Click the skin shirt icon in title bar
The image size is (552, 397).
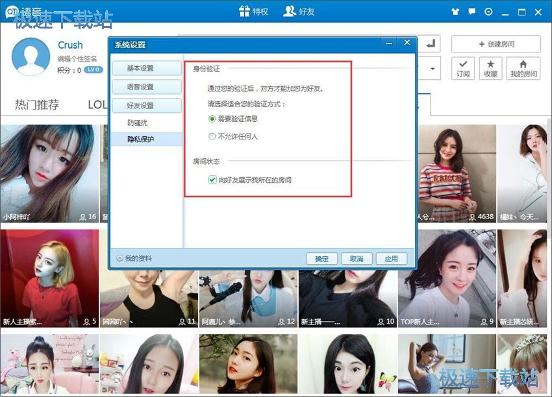tap(455, 12)
